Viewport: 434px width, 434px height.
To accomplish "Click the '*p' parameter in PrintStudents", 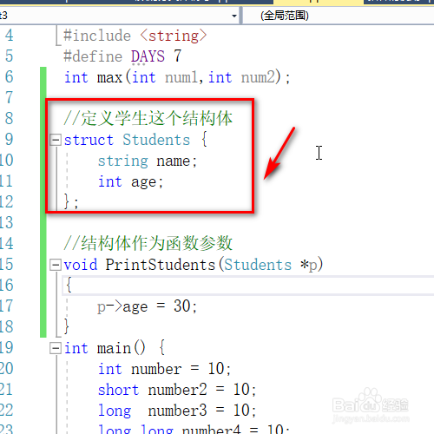I will pyautogui.click(x=309, y=265).
